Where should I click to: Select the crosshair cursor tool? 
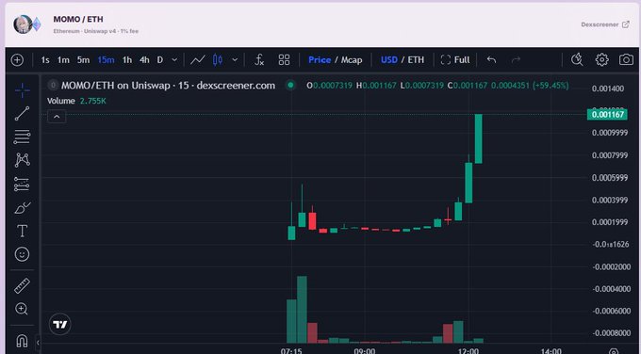point(22,90)
